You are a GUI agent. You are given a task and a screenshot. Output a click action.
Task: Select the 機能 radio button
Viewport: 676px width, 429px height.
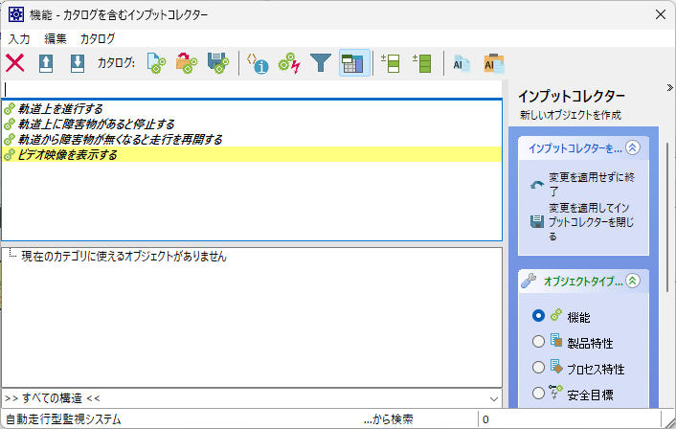(x=538, y=315)
